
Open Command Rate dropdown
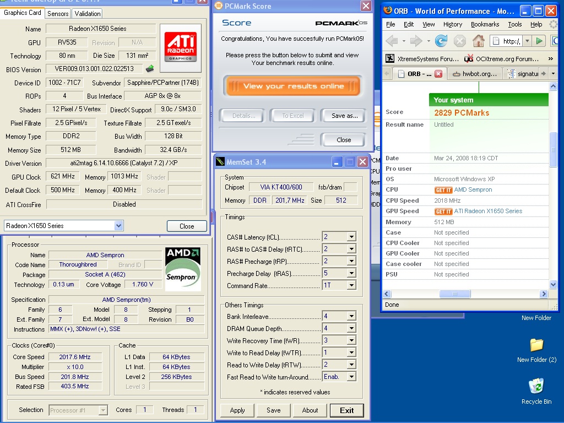pos(351,285)
